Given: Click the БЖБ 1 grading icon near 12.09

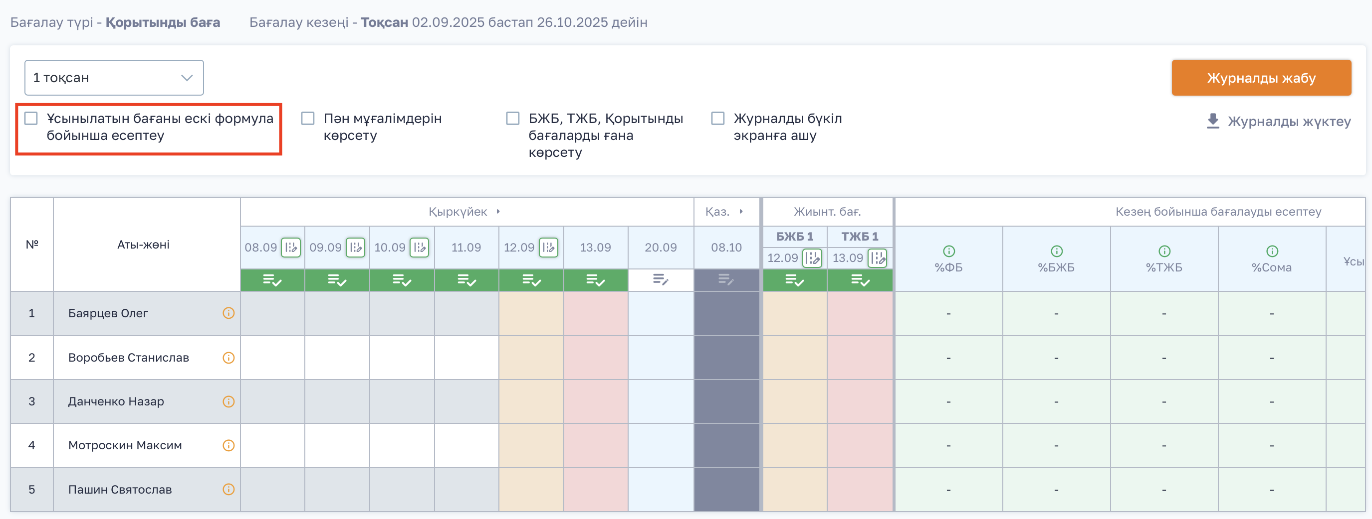Looking at the screenshot, I should pyautogui.click(x=812, y=258).
